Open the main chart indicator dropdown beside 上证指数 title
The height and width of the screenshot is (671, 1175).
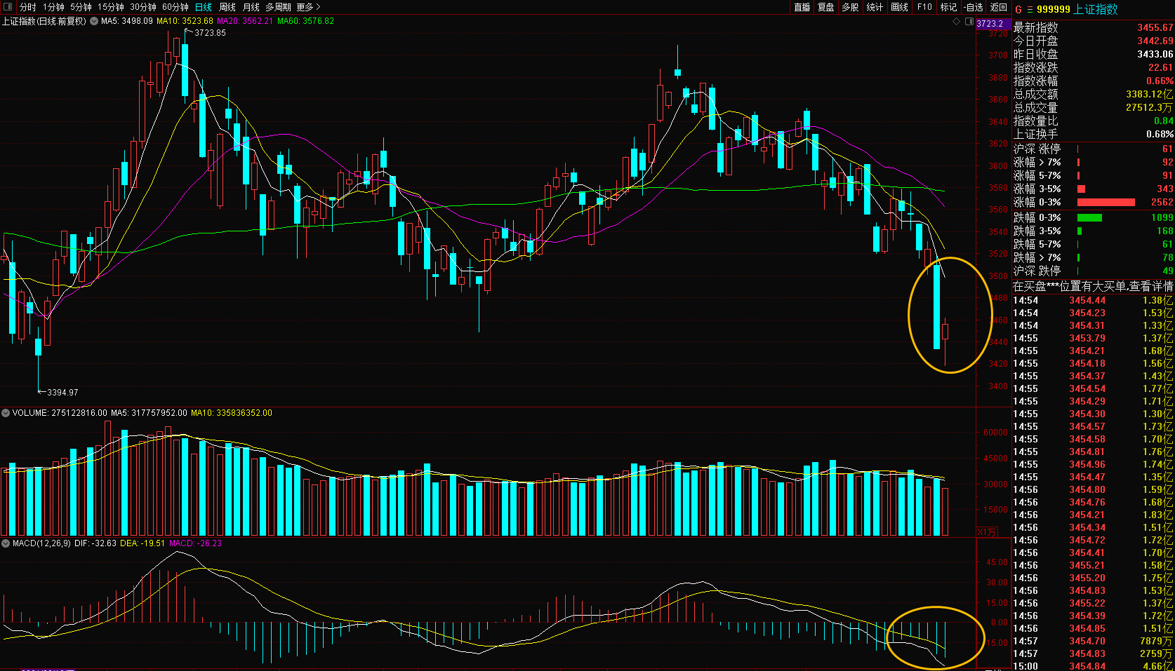pos(94,21)
